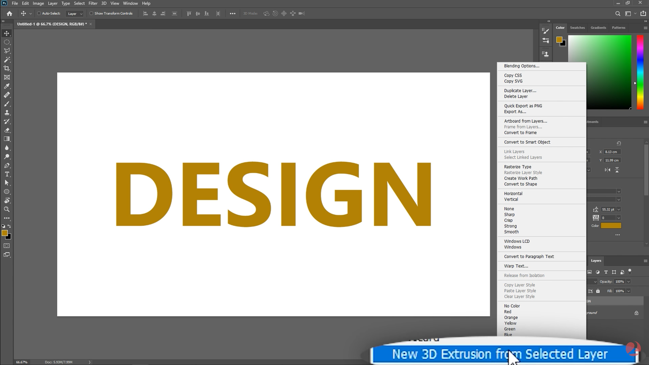Image resolution: width=649 pixels, height=365 pixels.
Task: Click the Home button in options bar
Action: (9, 14)
